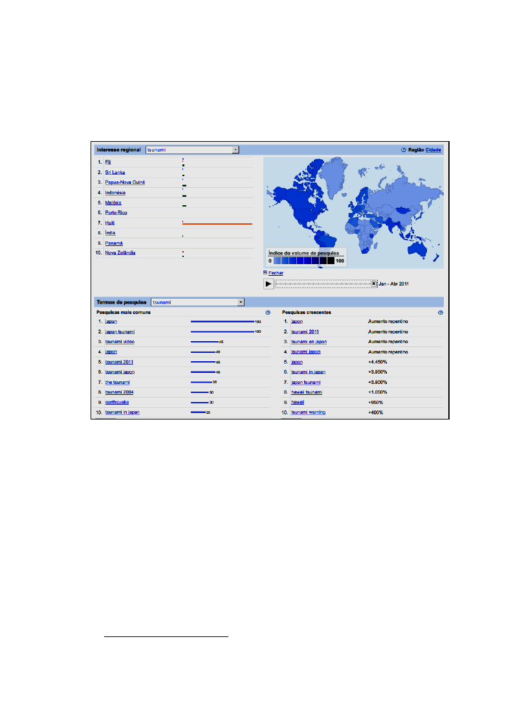Click 'tsunami video' search term link
The width and height of the screenshot is (513, 727).
120,342
